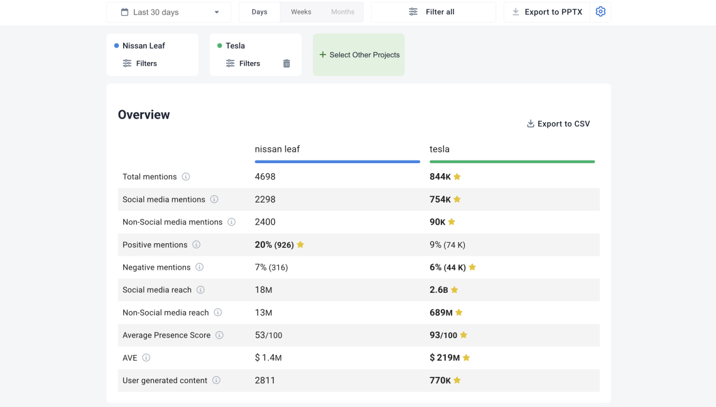Show info for Social media reach
The width and height of the screenshot is (716, 407).
[x=200, y=290]
